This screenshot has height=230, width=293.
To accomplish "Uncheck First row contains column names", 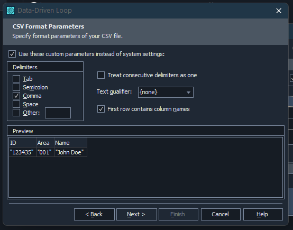I will [101, 109].
